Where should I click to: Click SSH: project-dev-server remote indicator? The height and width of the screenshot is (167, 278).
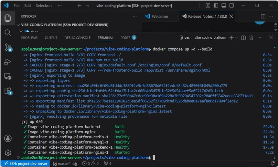pos(26,164)
